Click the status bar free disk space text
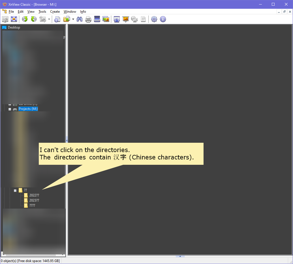293x264 pixels. (x=39, y=261)
